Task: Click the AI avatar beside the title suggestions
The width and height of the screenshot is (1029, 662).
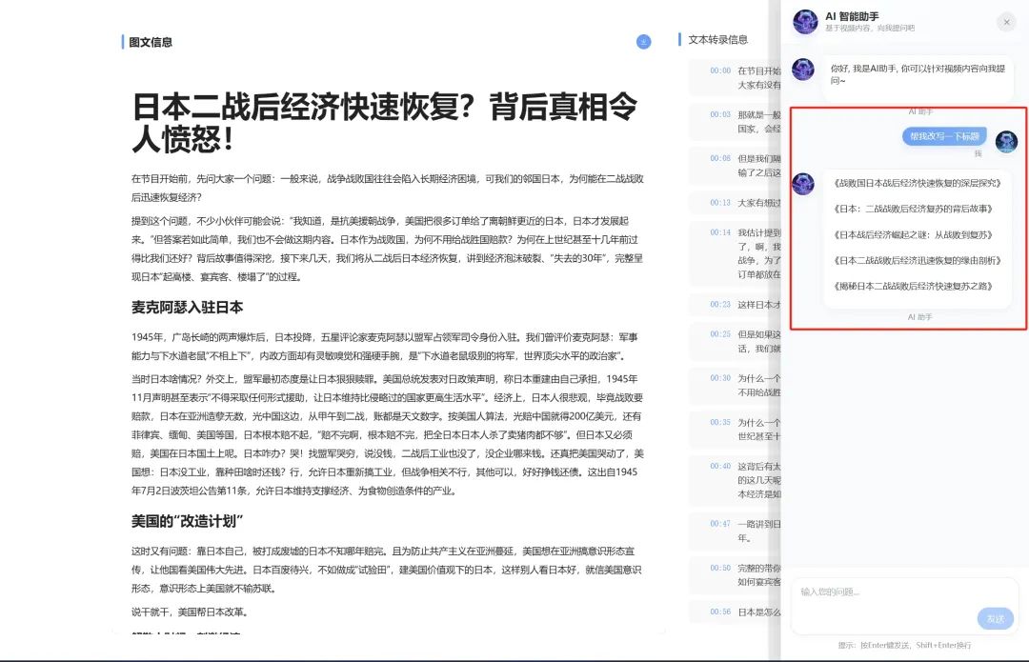Action: 802,184
